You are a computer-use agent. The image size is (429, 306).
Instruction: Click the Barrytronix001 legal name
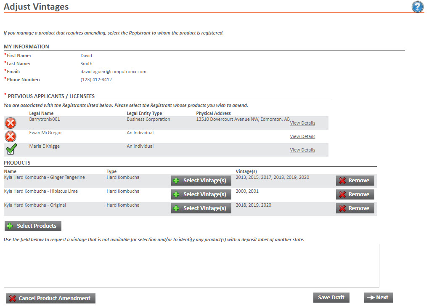(x=44, y=120)
